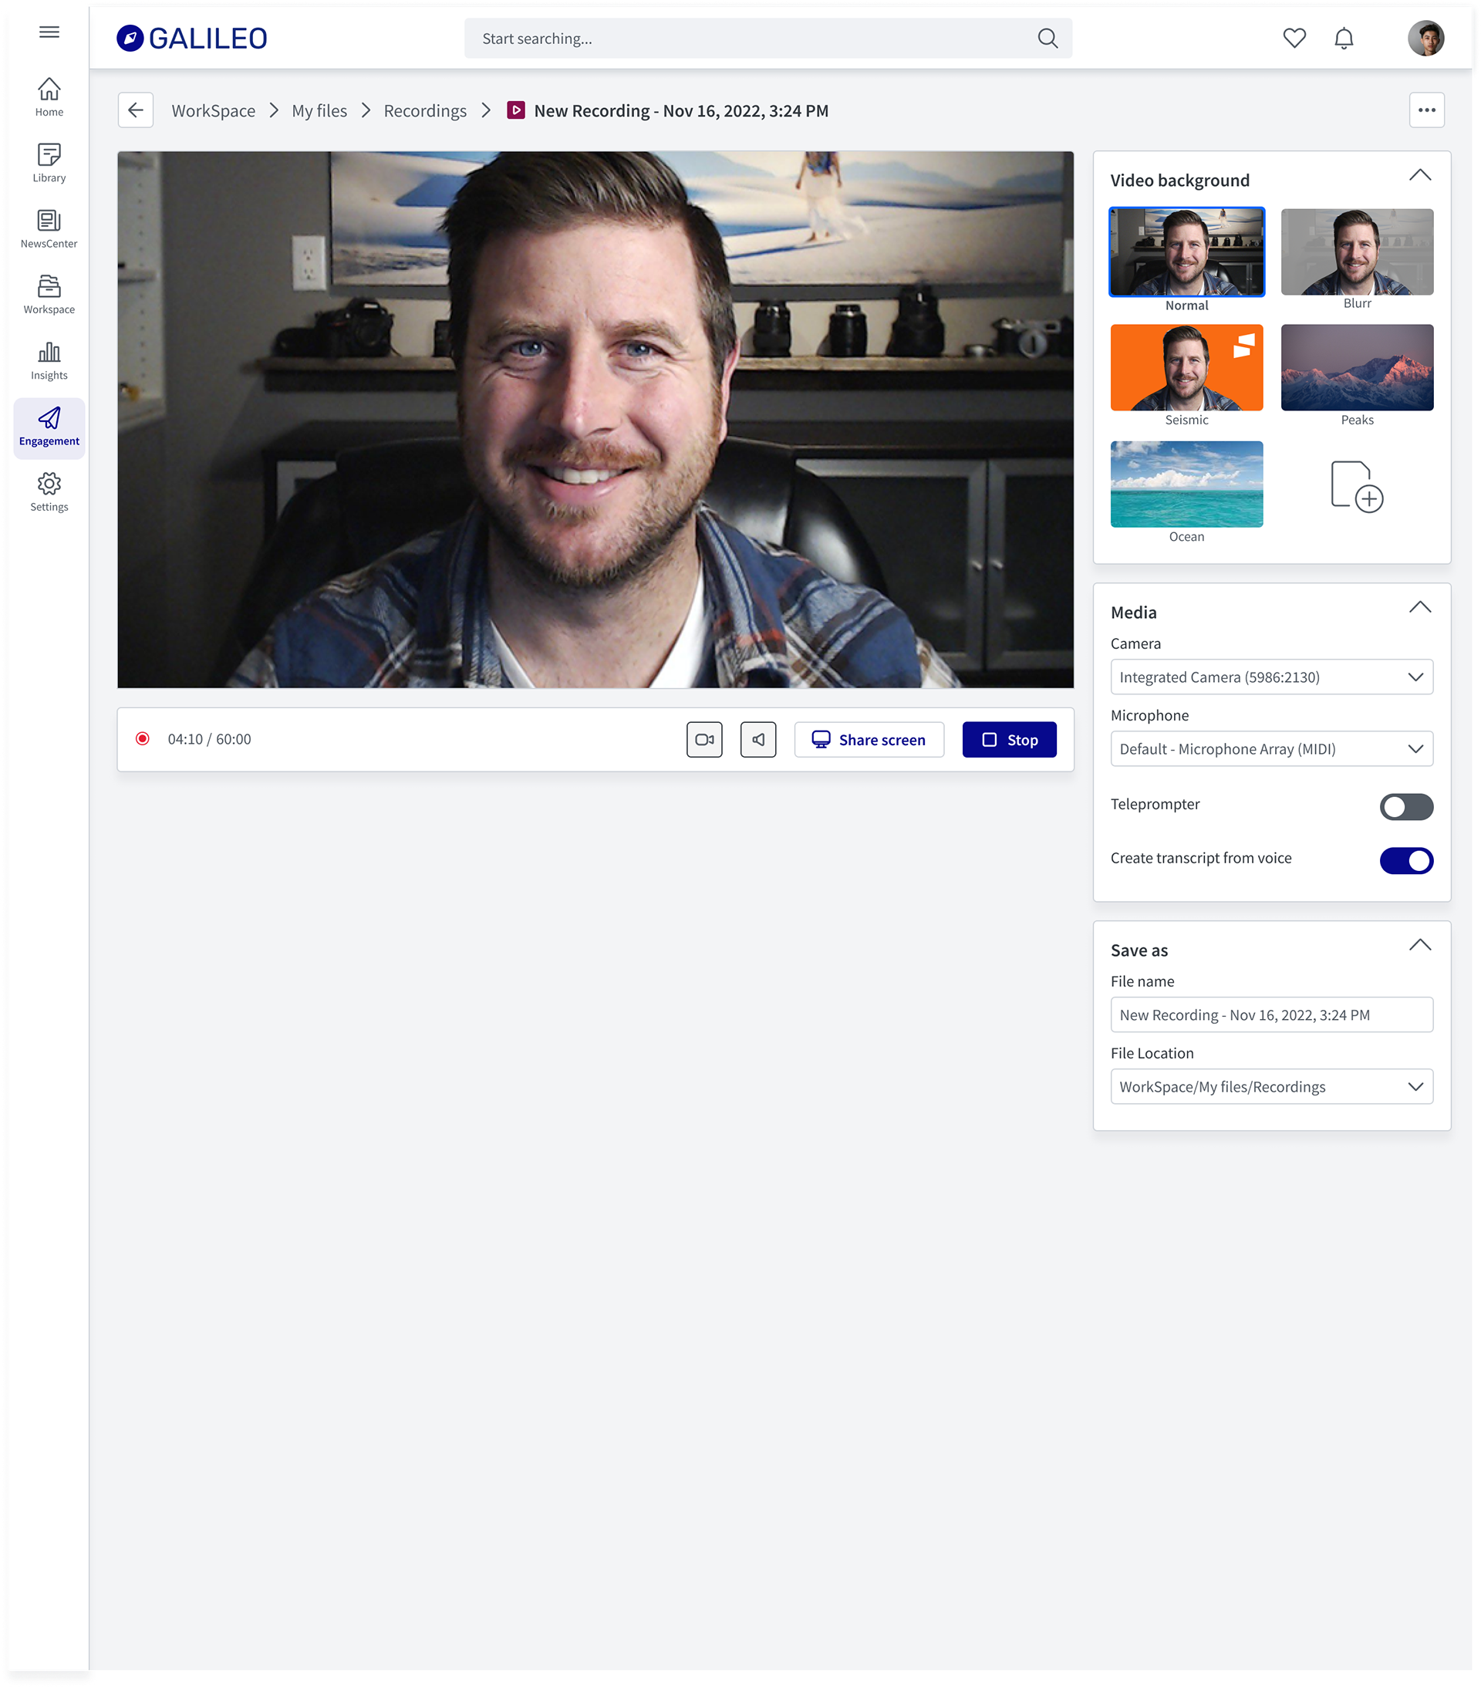Viewport: 1481px width, 1688px height.
Task: Collapse the Video background panel
Action: 1419,175
